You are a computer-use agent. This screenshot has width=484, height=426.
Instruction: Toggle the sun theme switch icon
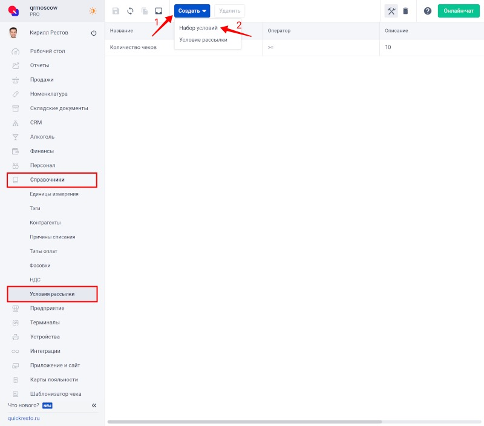(93, 11)
